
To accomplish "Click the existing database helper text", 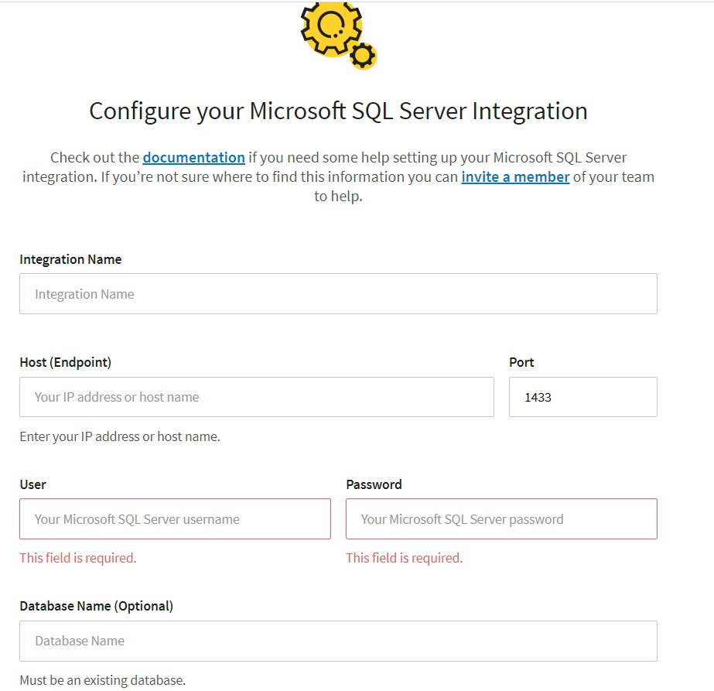I will tap(101, 679).
